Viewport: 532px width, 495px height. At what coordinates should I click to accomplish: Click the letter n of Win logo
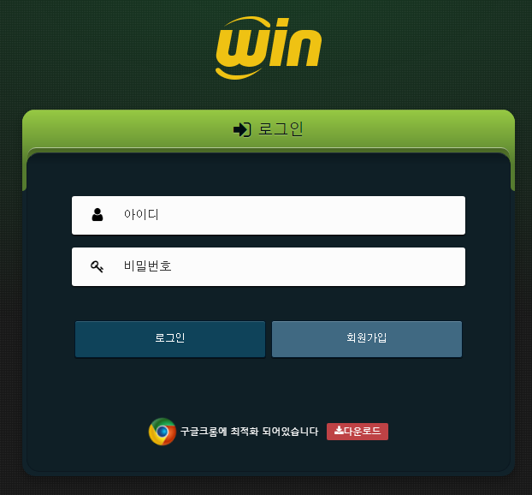point(303,48)
